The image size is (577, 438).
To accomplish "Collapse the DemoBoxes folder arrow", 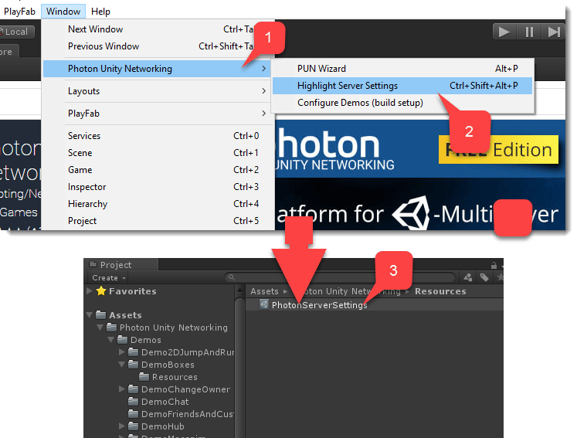I will (x=122, y=365).
